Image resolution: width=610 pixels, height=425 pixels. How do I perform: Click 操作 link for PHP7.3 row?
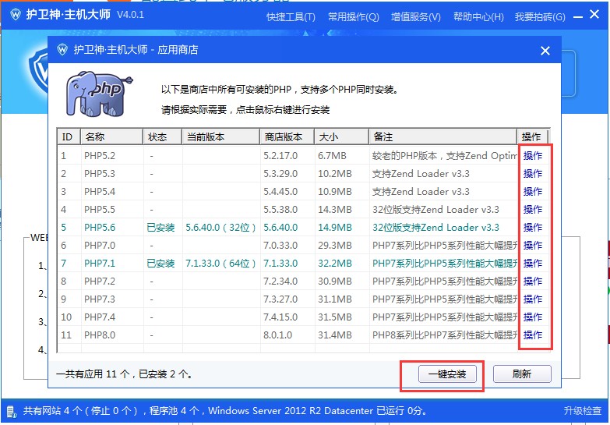(x=533, y=299)
